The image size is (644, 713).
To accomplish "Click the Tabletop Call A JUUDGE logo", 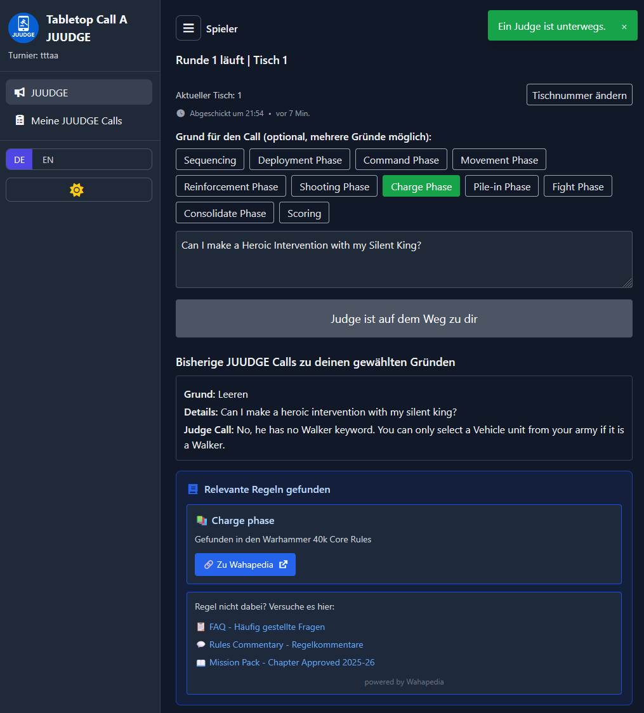I will tap(23, 28).
